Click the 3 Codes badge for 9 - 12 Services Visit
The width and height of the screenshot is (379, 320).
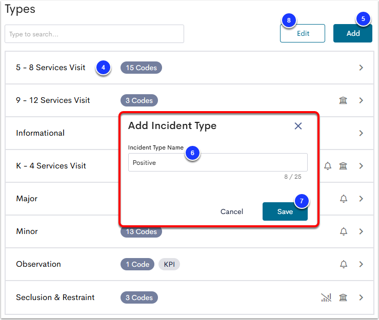(139, 100)
